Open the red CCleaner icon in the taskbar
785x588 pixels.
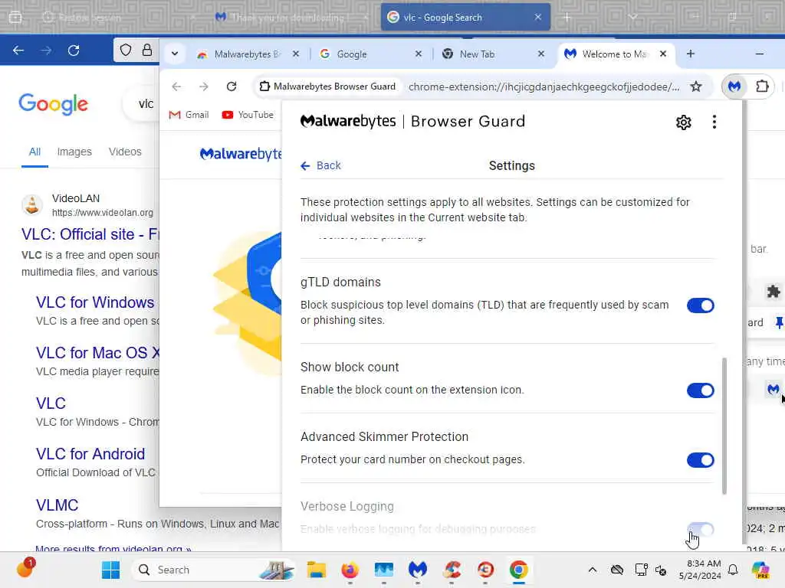click(452, 570)
